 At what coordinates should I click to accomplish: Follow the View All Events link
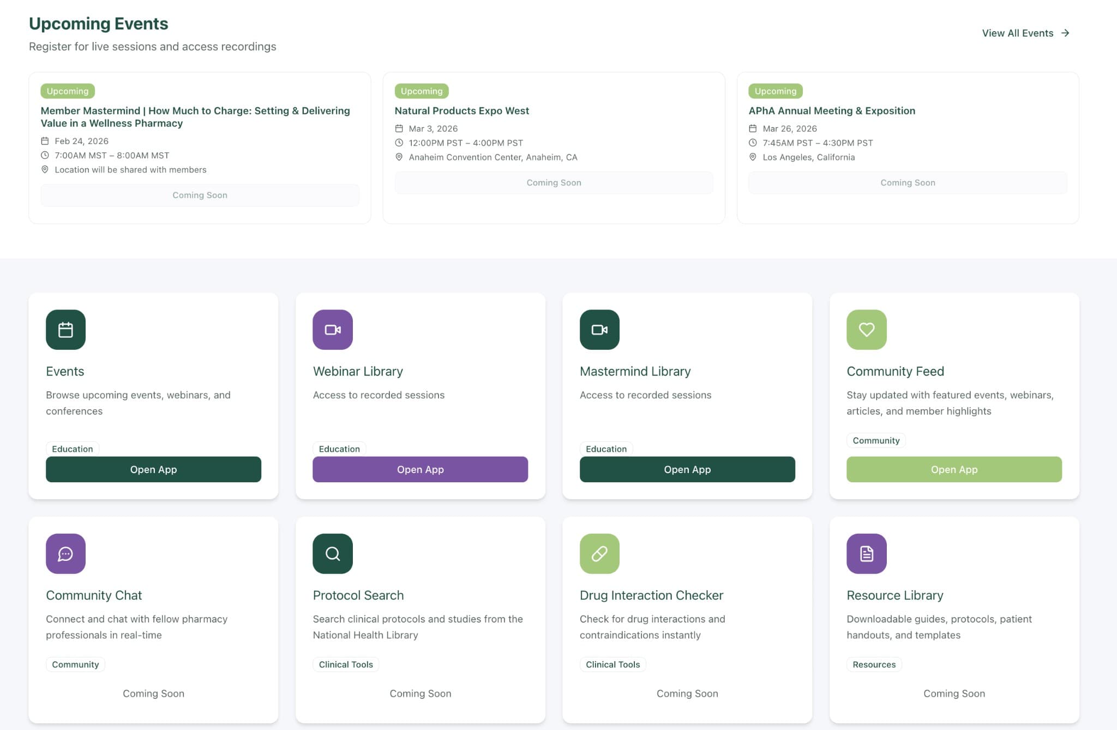tap(1024, 33)
